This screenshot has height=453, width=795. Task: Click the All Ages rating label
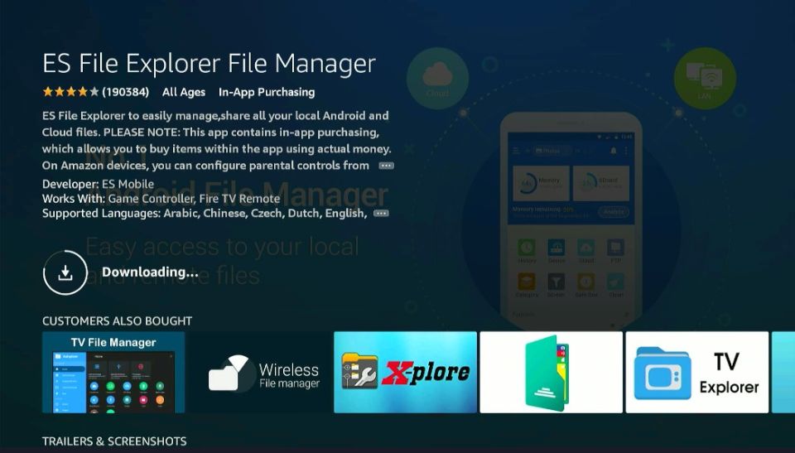coord(184,92)
